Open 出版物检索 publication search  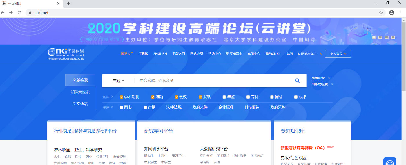point(320,84)
